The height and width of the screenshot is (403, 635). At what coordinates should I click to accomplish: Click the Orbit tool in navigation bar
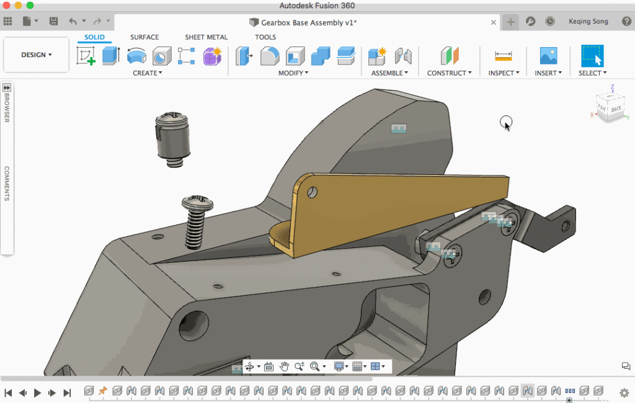(250, 366)
